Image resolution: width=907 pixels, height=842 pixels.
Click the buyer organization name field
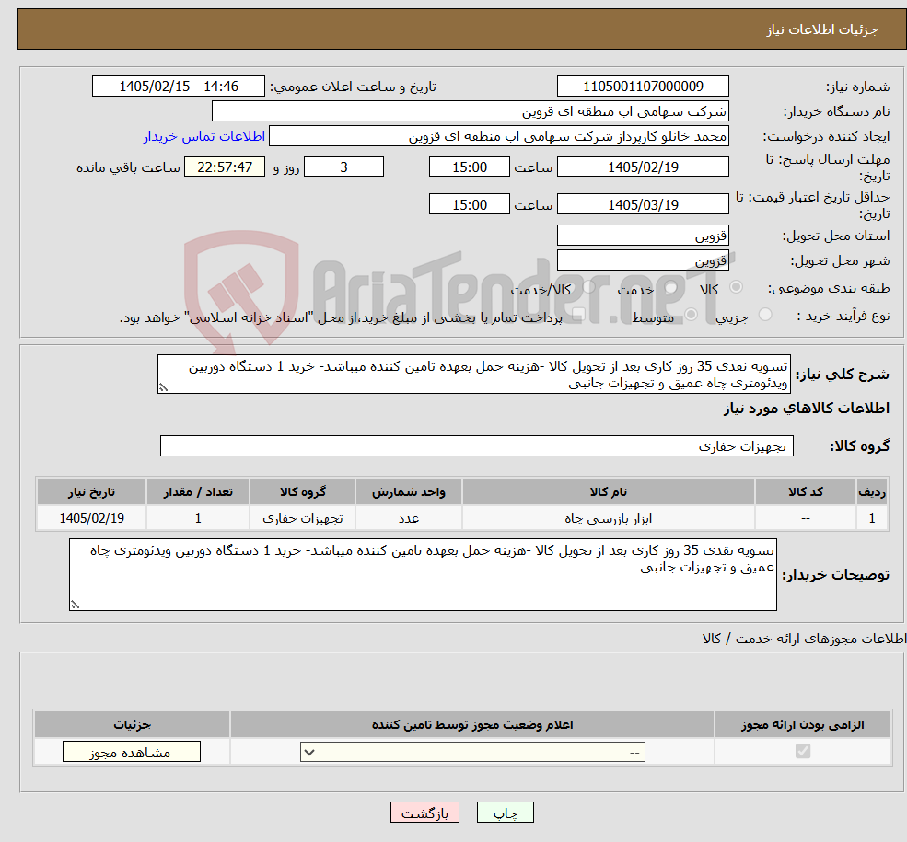click(471, 111)
